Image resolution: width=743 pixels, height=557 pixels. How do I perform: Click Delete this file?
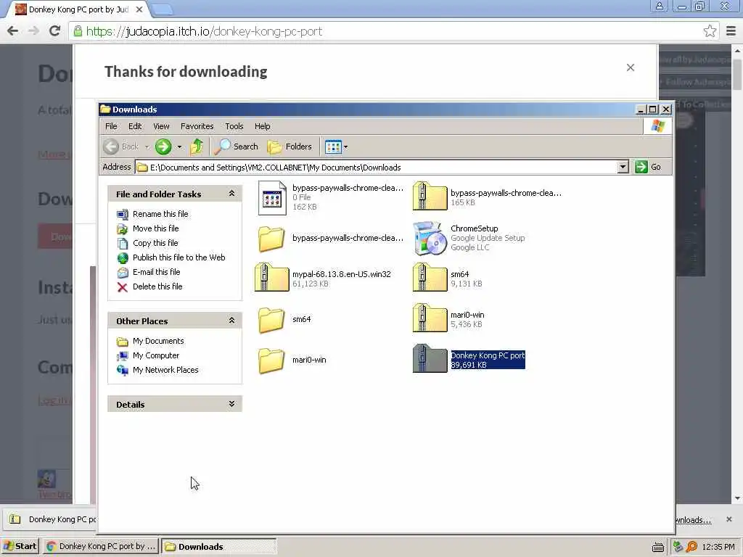tap(157, 286)
